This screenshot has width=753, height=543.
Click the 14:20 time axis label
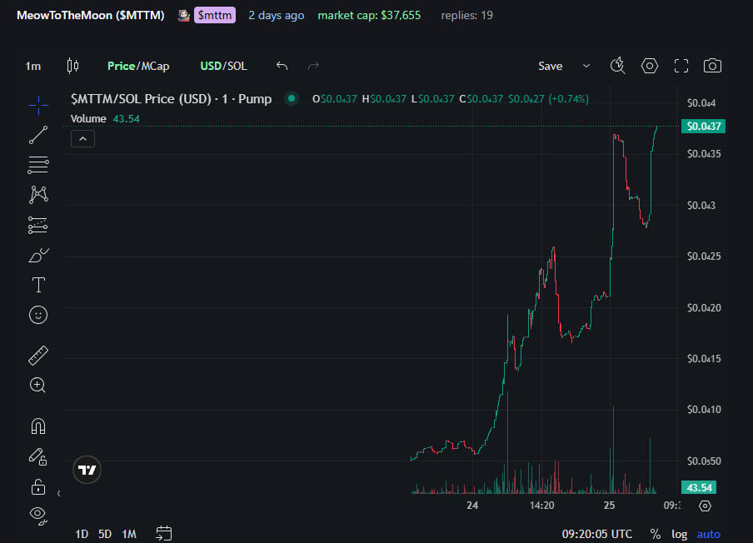[541, 506]
